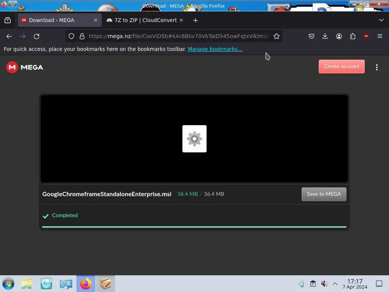The height and width of the screenshot is (292, 389).
Task: Click the muted volume tray icon
Action: click(324, 284)
